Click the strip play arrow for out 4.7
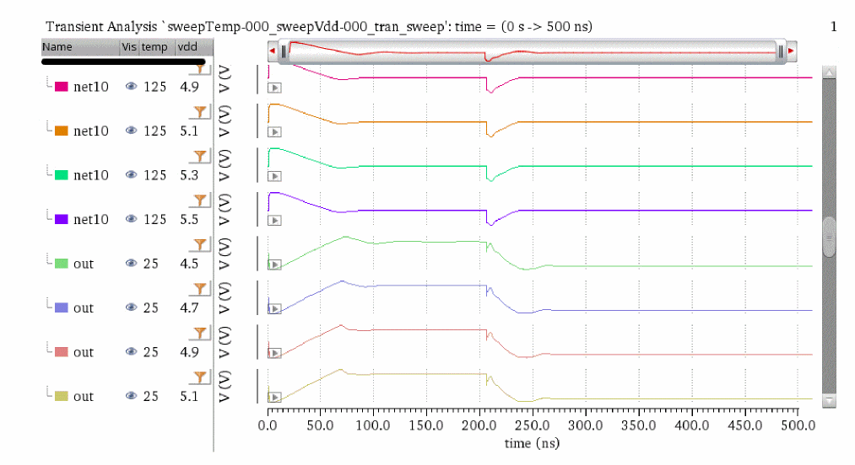This screenshot has height=465, width=855. coord(274,308)
